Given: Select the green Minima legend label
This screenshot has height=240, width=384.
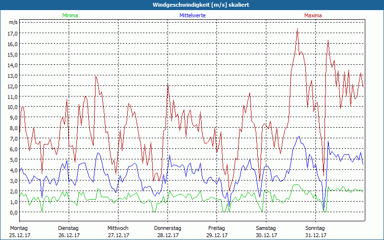Looking at the screenshot, I should click(x=70, y=15).
